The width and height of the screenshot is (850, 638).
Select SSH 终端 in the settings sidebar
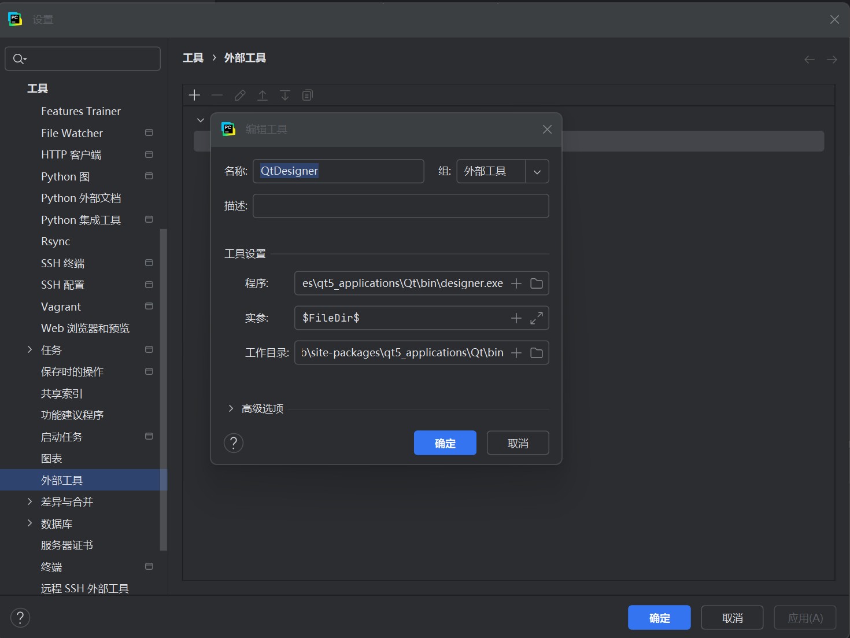63,263
